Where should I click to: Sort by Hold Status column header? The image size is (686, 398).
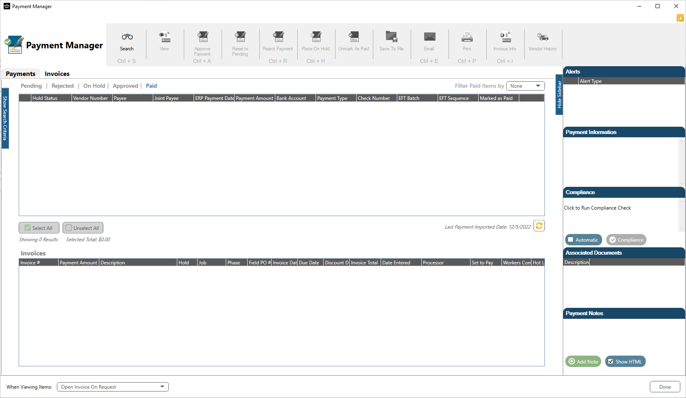[x=52, y=98]
